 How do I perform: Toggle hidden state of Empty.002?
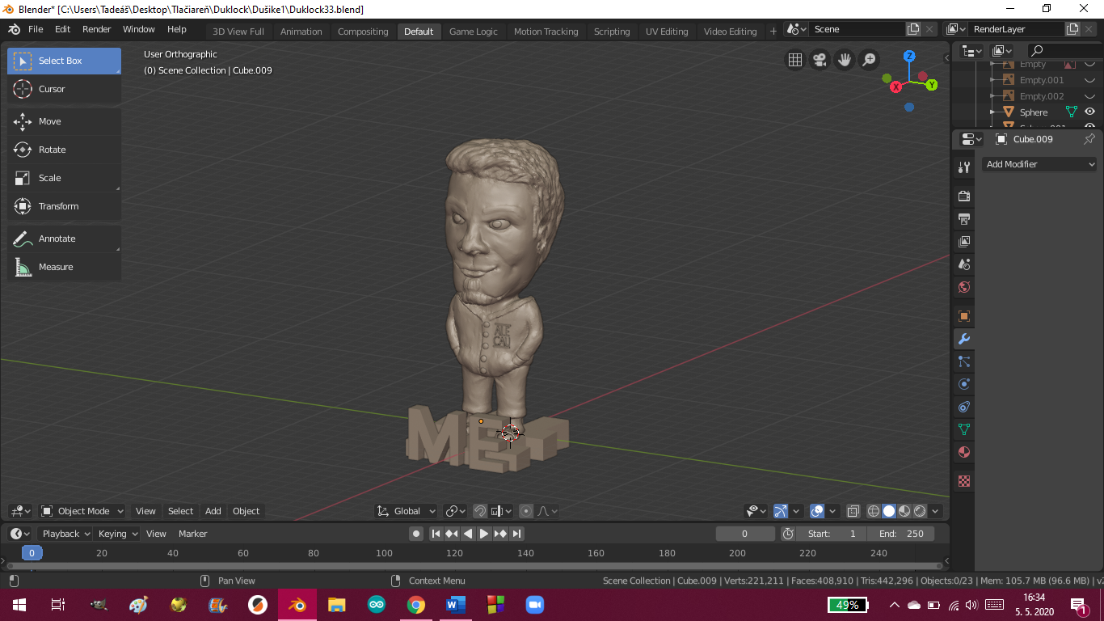[1090, 96]
